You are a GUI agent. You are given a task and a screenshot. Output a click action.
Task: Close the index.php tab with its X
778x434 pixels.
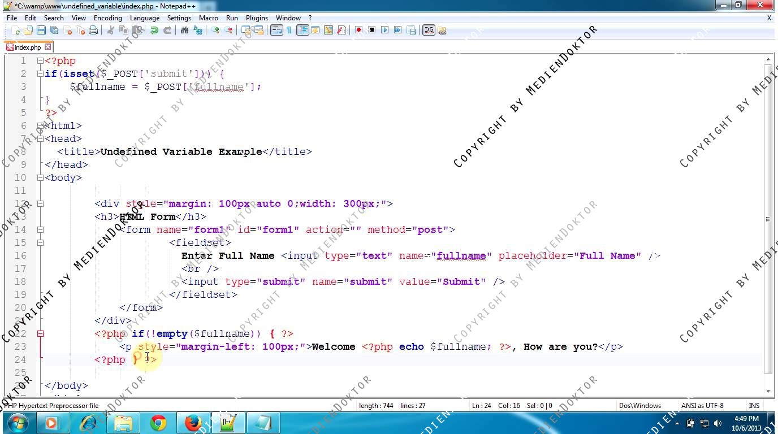48,47
